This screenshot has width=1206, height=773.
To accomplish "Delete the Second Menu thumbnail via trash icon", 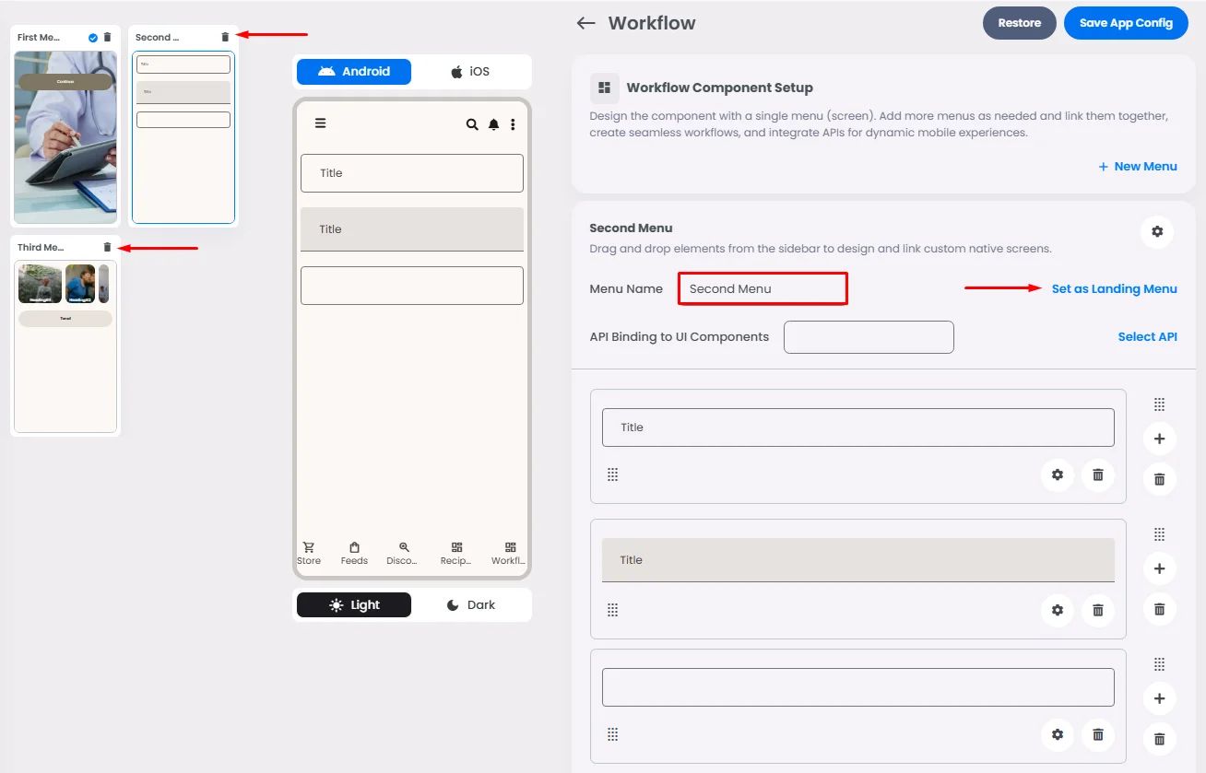I will click(x=225, y=37).
